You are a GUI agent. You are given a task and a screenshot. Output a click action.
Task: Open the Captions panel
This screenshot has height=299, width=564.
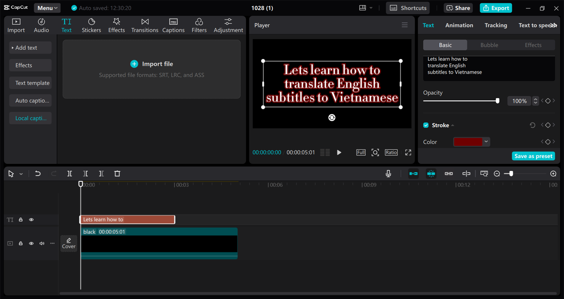(174, 26)
